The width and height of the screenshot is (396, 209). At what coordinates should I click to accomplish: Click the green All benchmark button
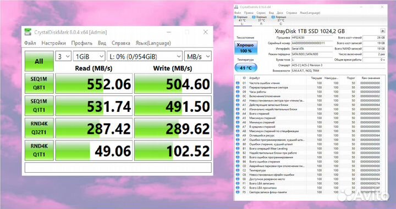tap(39, 61)
